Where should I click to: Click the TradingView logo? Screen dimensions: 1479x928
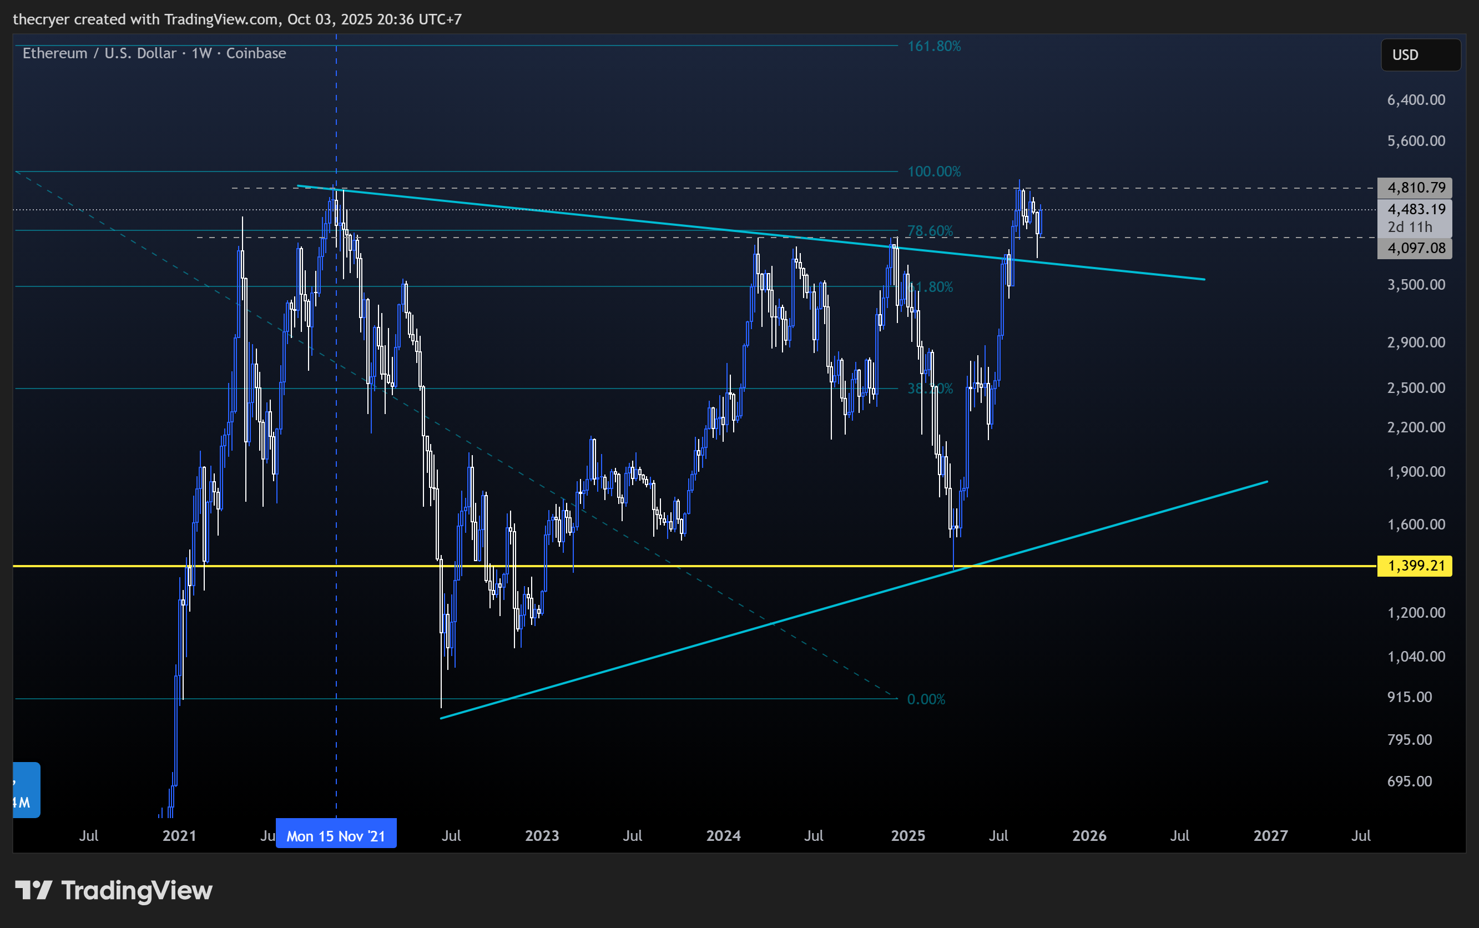(114, 891)
